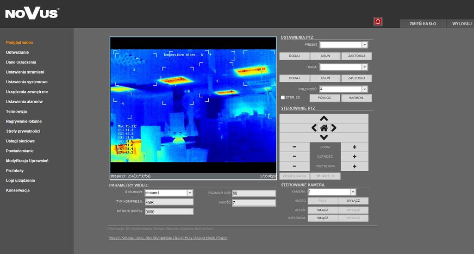Click the Flash Player link below
This screenshot has width=474, height=254.
click(x=168, y=238)
